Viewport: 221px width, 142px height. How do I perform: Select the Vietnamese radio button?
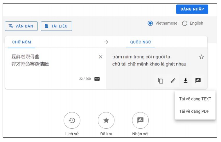click(150, 23)
